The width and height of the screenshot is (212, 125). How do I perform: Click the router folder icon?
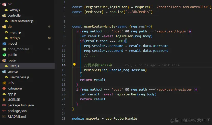4,60
